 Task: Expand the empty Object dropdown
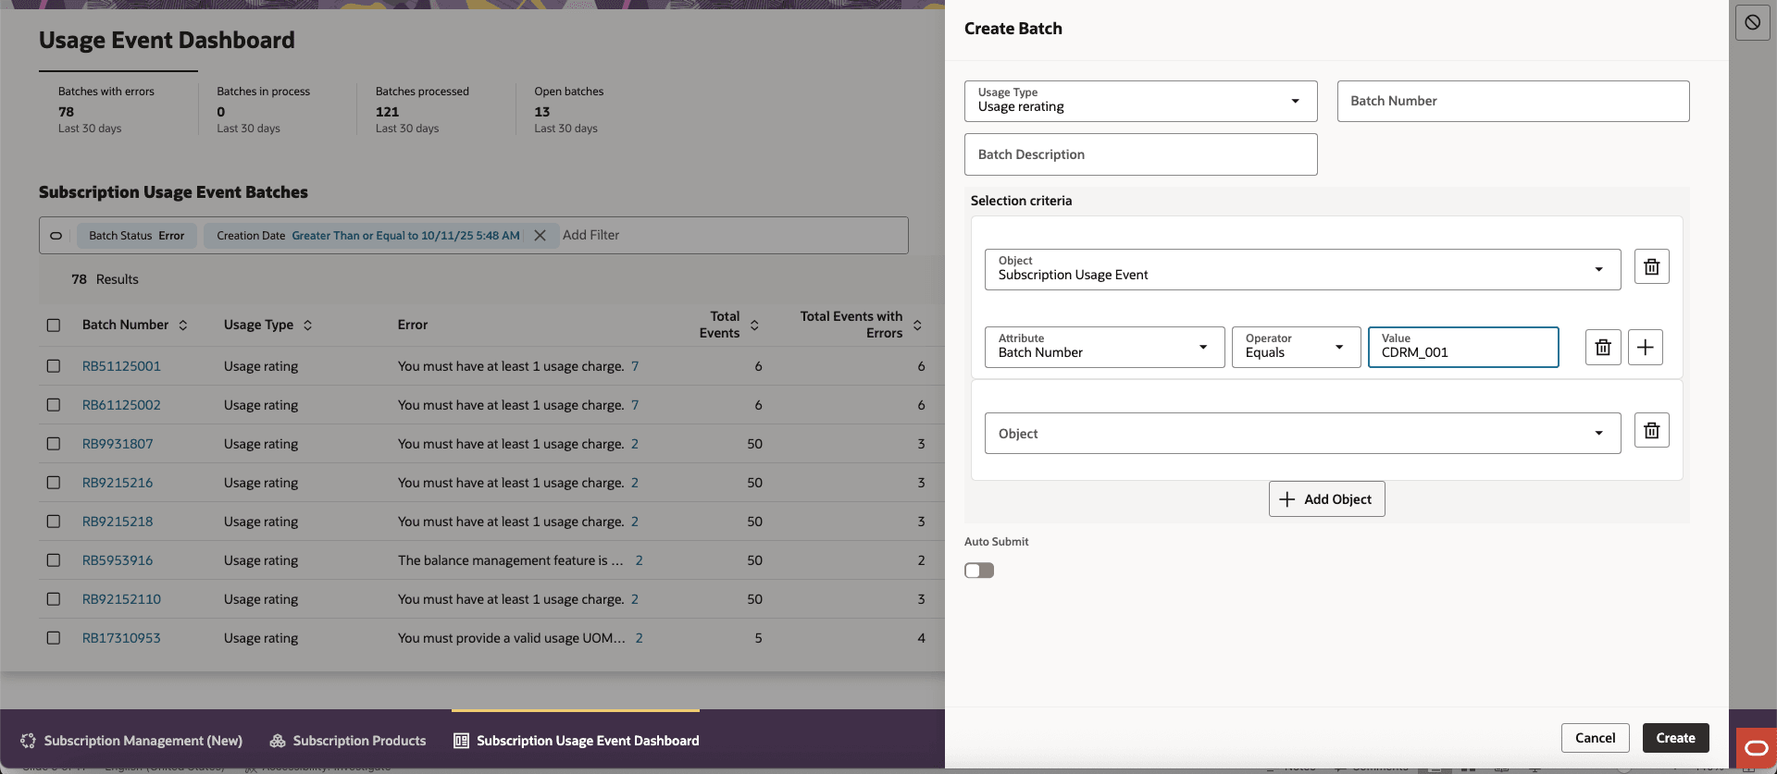[1302, 433]
